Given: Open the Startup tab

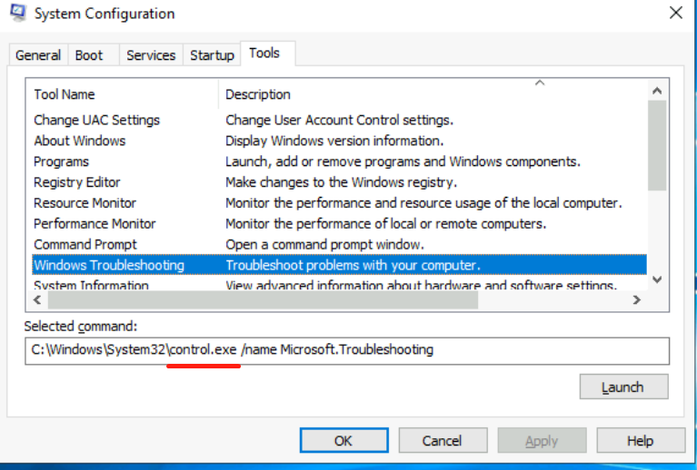Looking at the screenshot, I should (x=212, y=55).
